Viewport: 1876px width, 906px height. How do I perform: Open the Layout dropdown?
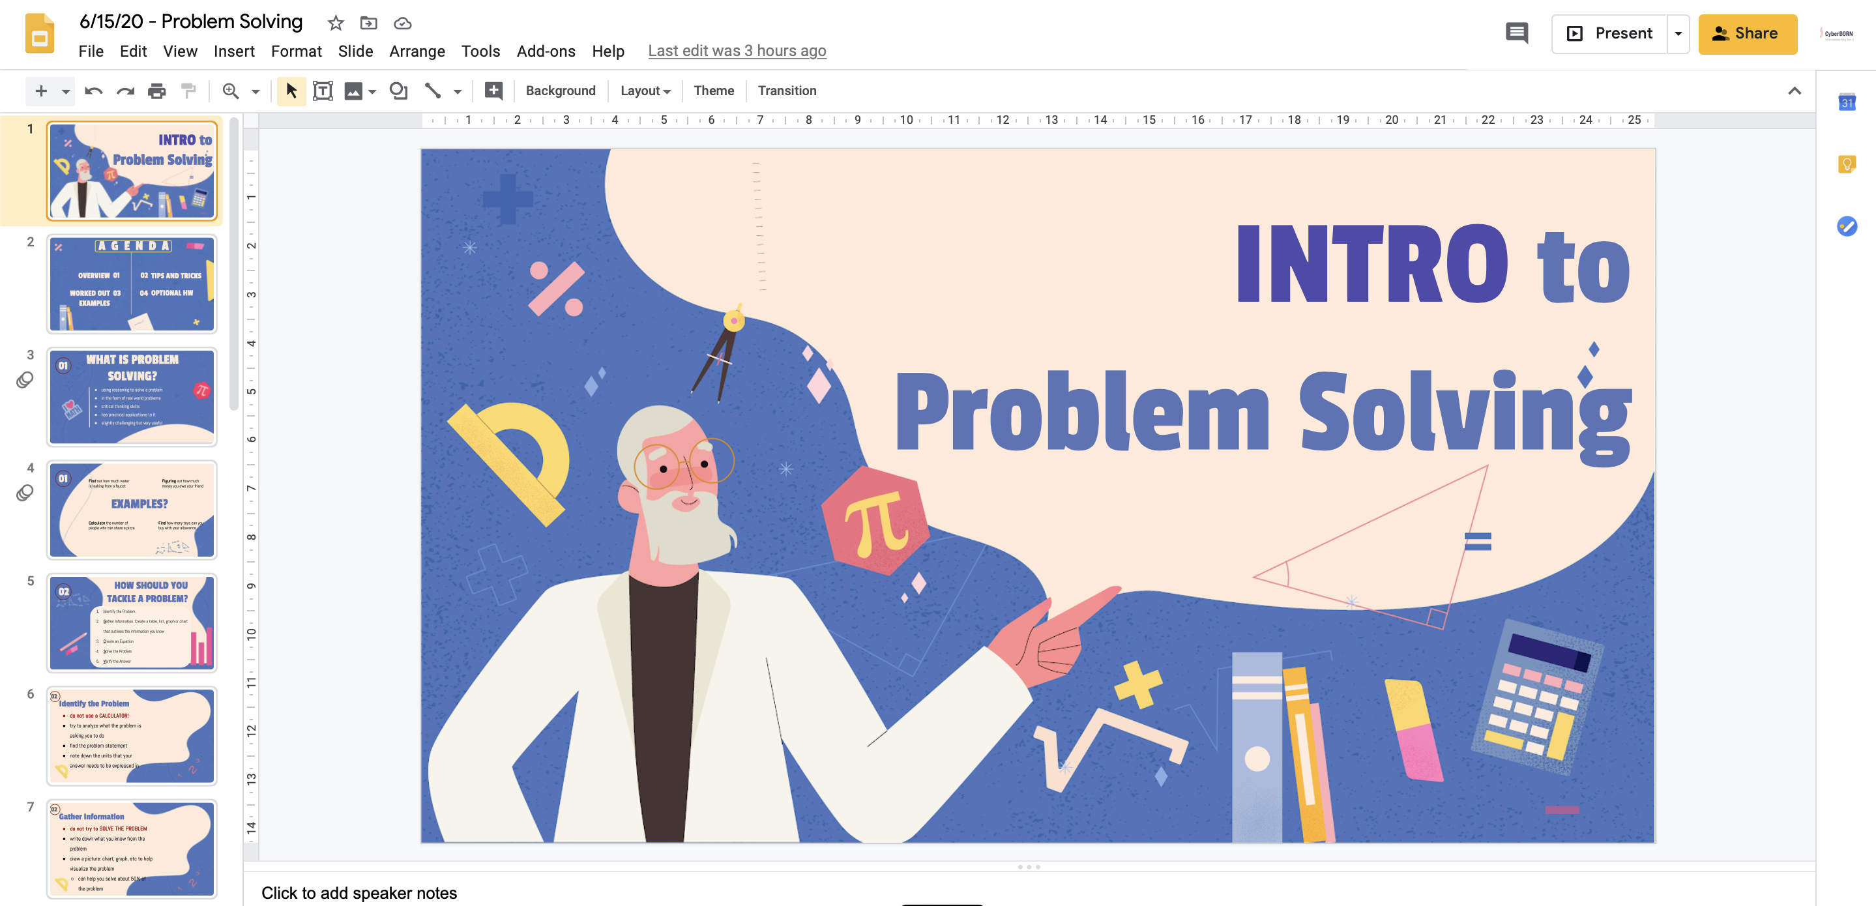[645, 91]
